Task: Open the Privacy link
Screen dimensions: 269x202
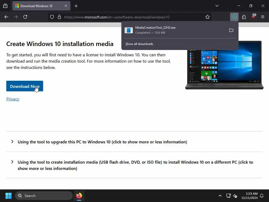Action: [x=13, y=99]
